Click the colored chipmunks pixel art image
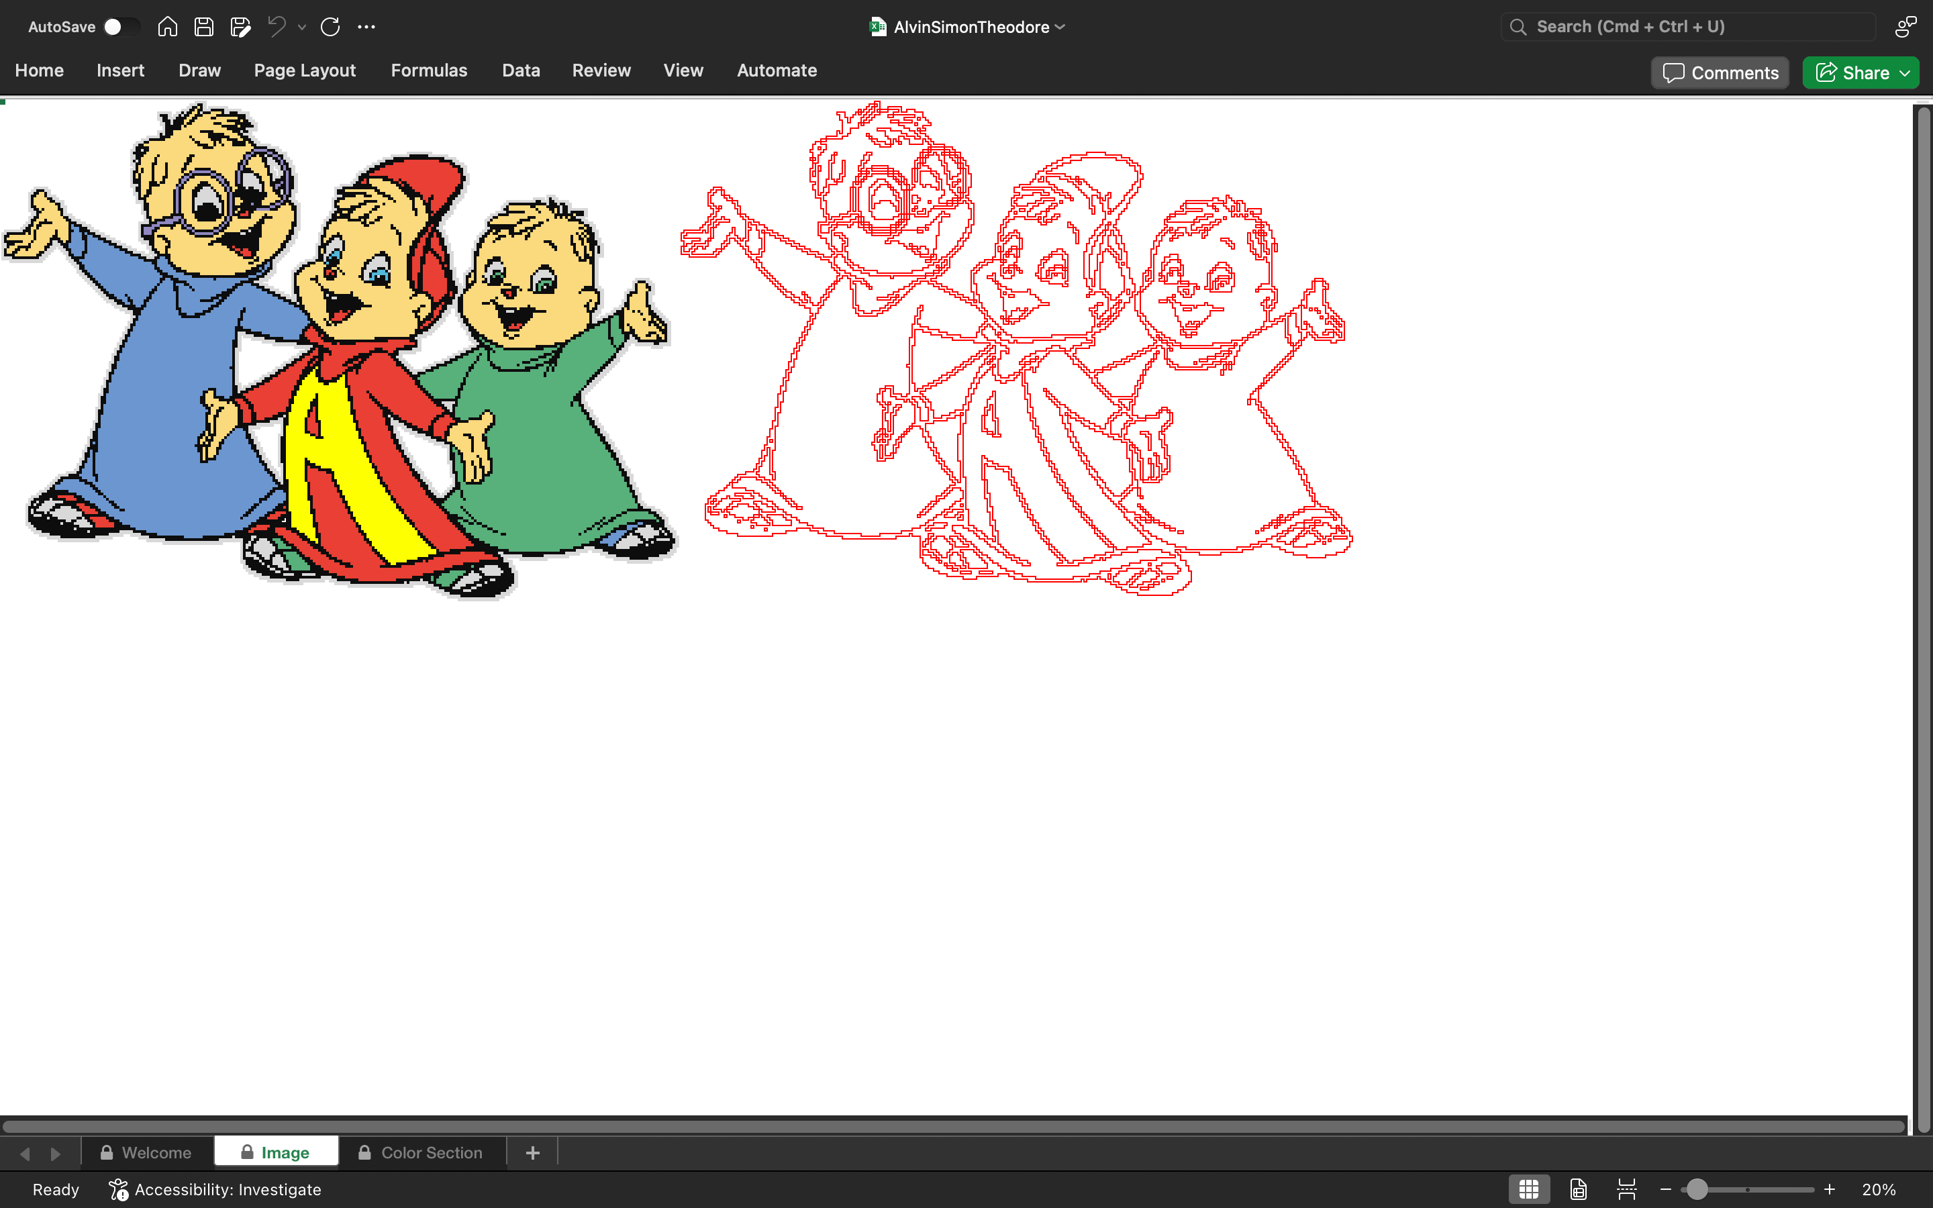 (x=339, y=350)
